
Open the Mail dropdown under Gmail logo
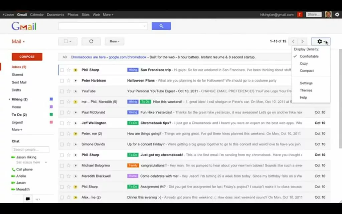point(18,41)
